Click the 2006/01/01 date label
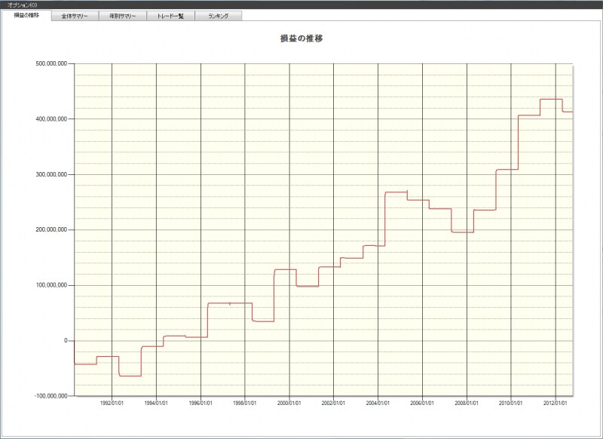The height and width of the screenshot is (439, 603). click(x=422, y=404)
